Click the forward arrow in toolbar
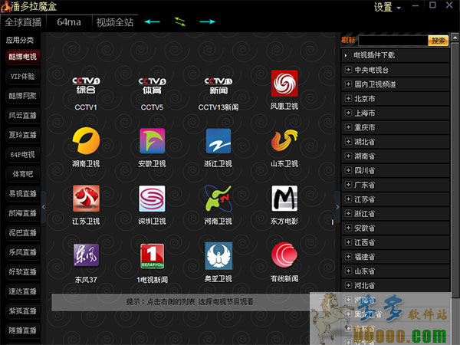The height and width of the screenshot is (345, 460). click(207, 21)
